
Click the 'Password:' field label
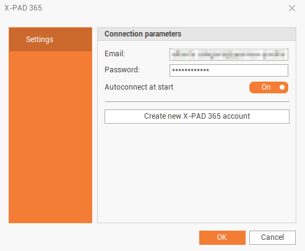click(x=122, y=70)
